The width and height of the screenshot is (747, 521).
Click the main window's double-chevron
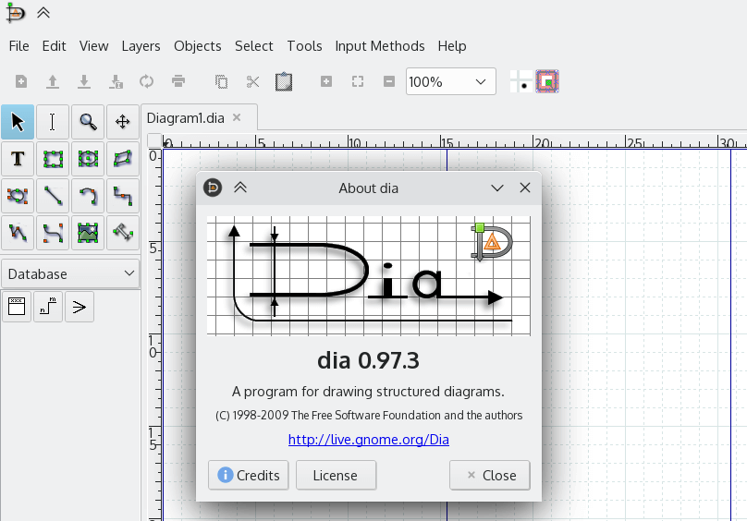43,13
